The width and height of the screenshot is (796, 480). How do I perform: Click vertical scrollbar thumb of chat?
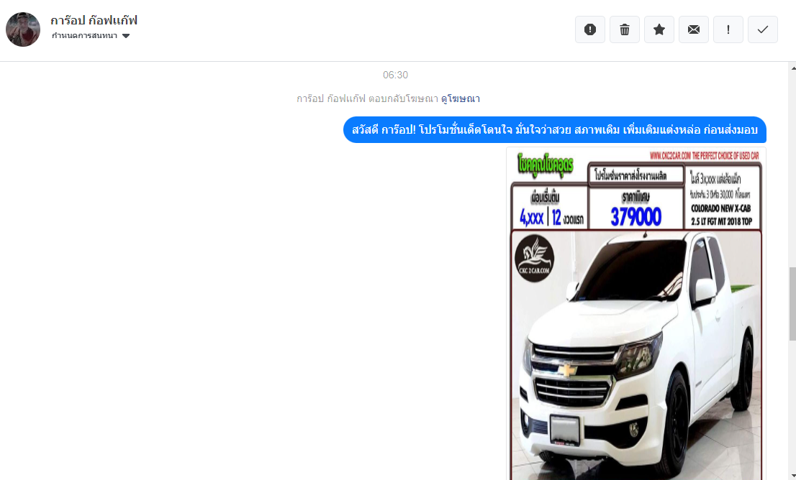[x=792, y=303]
